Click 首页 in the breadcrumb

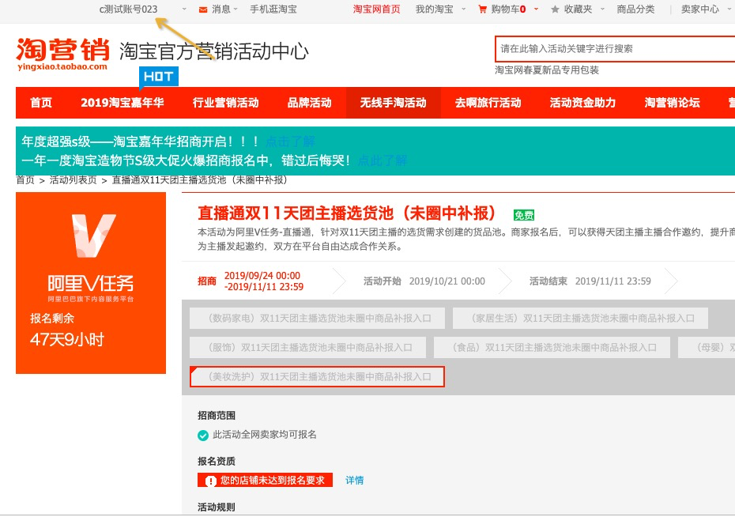25,180
